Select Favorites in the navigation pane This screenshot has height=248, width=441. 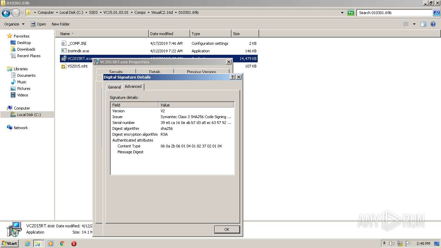(21, 36)
